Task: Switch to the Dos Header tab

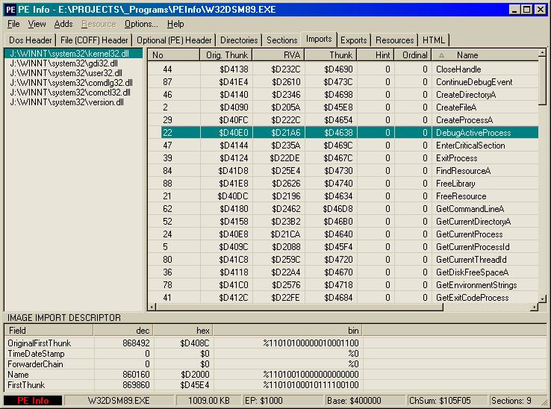Action: (31, 40)
